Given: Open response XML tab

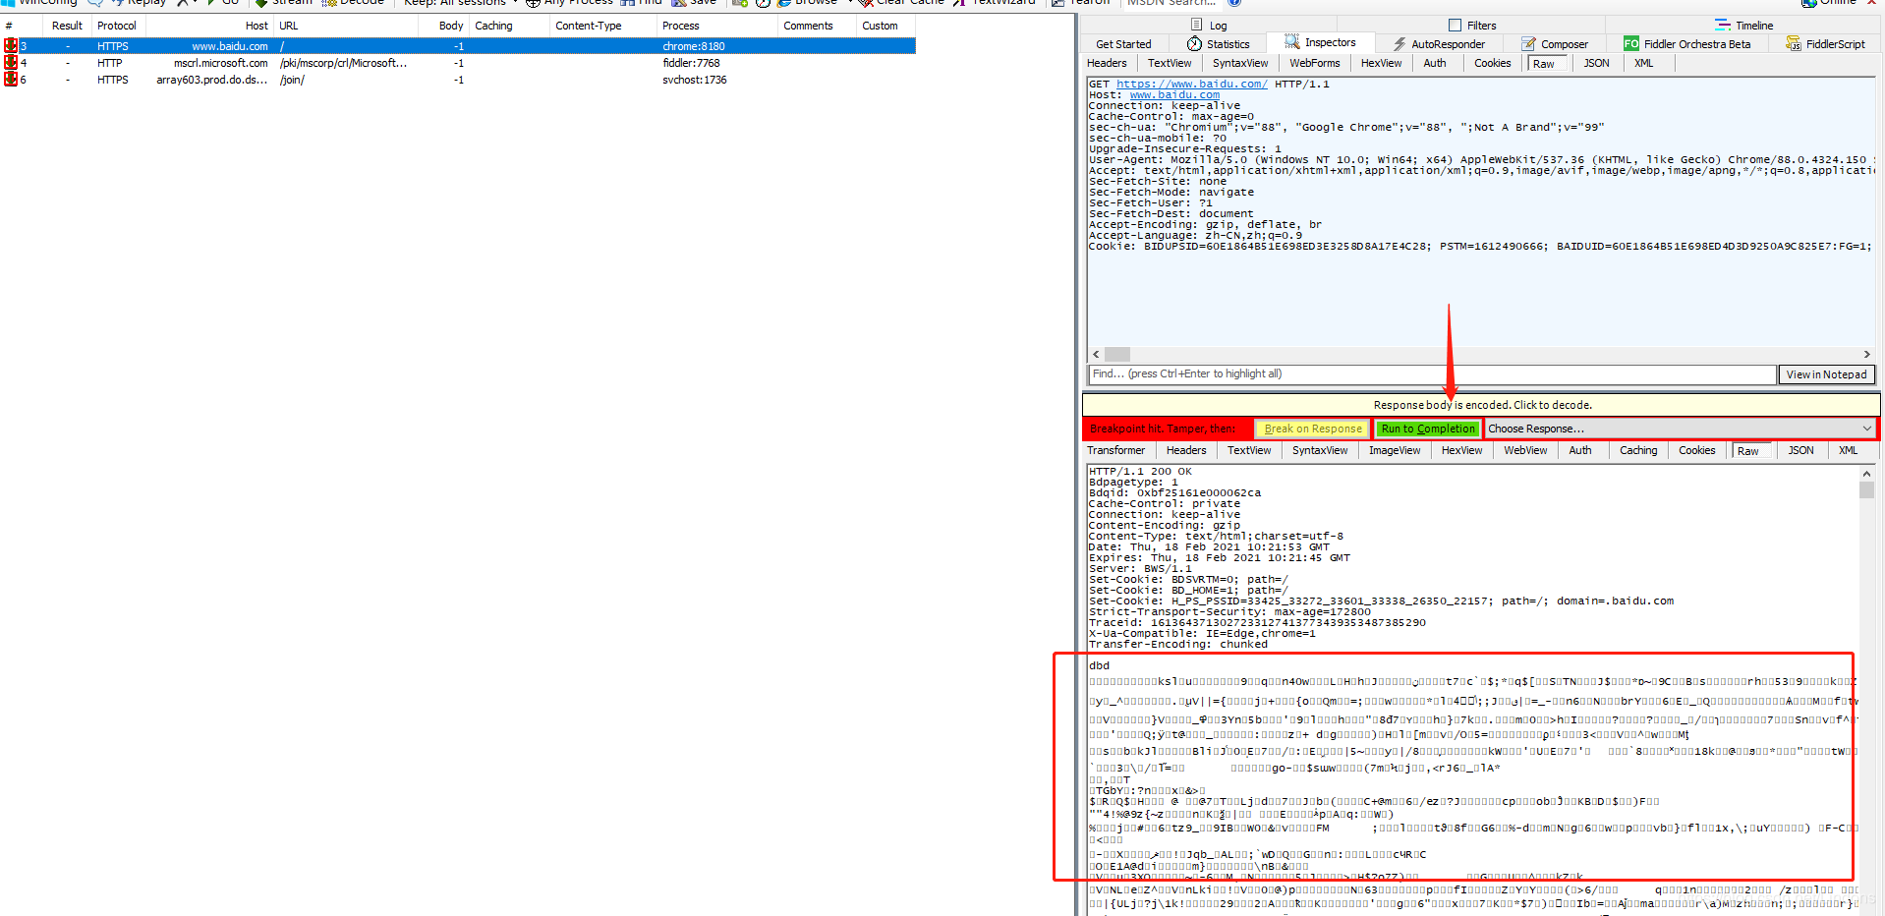Looking at the screenshot, I should point(1849,450).
